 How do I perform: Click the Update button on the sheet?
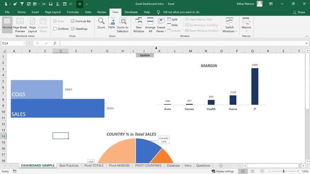point(145,55)
